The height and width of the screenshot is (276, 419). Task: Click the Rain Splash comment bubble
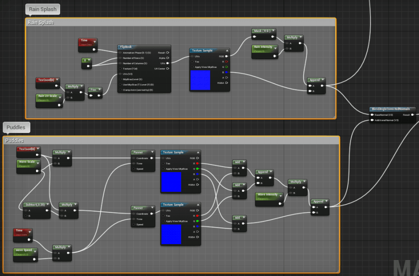point(43,10)
